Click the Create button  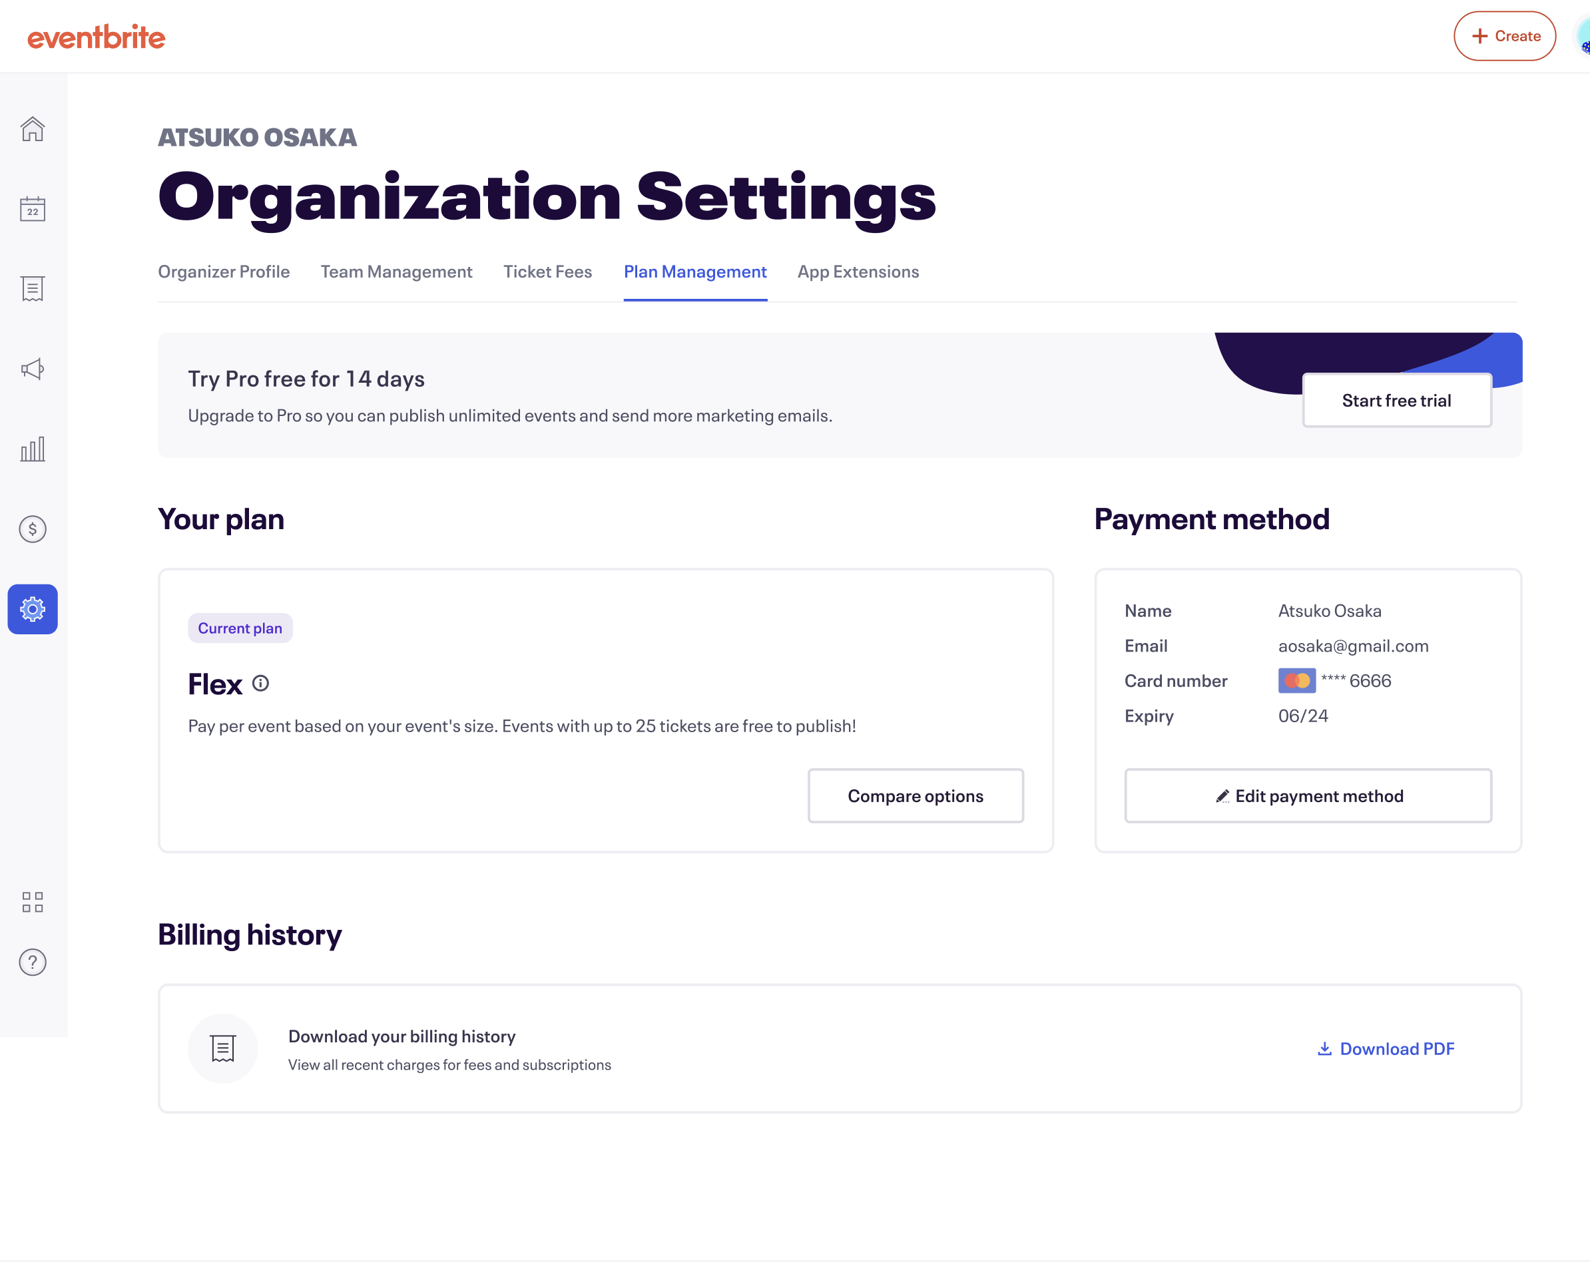tap(1505, 36)
